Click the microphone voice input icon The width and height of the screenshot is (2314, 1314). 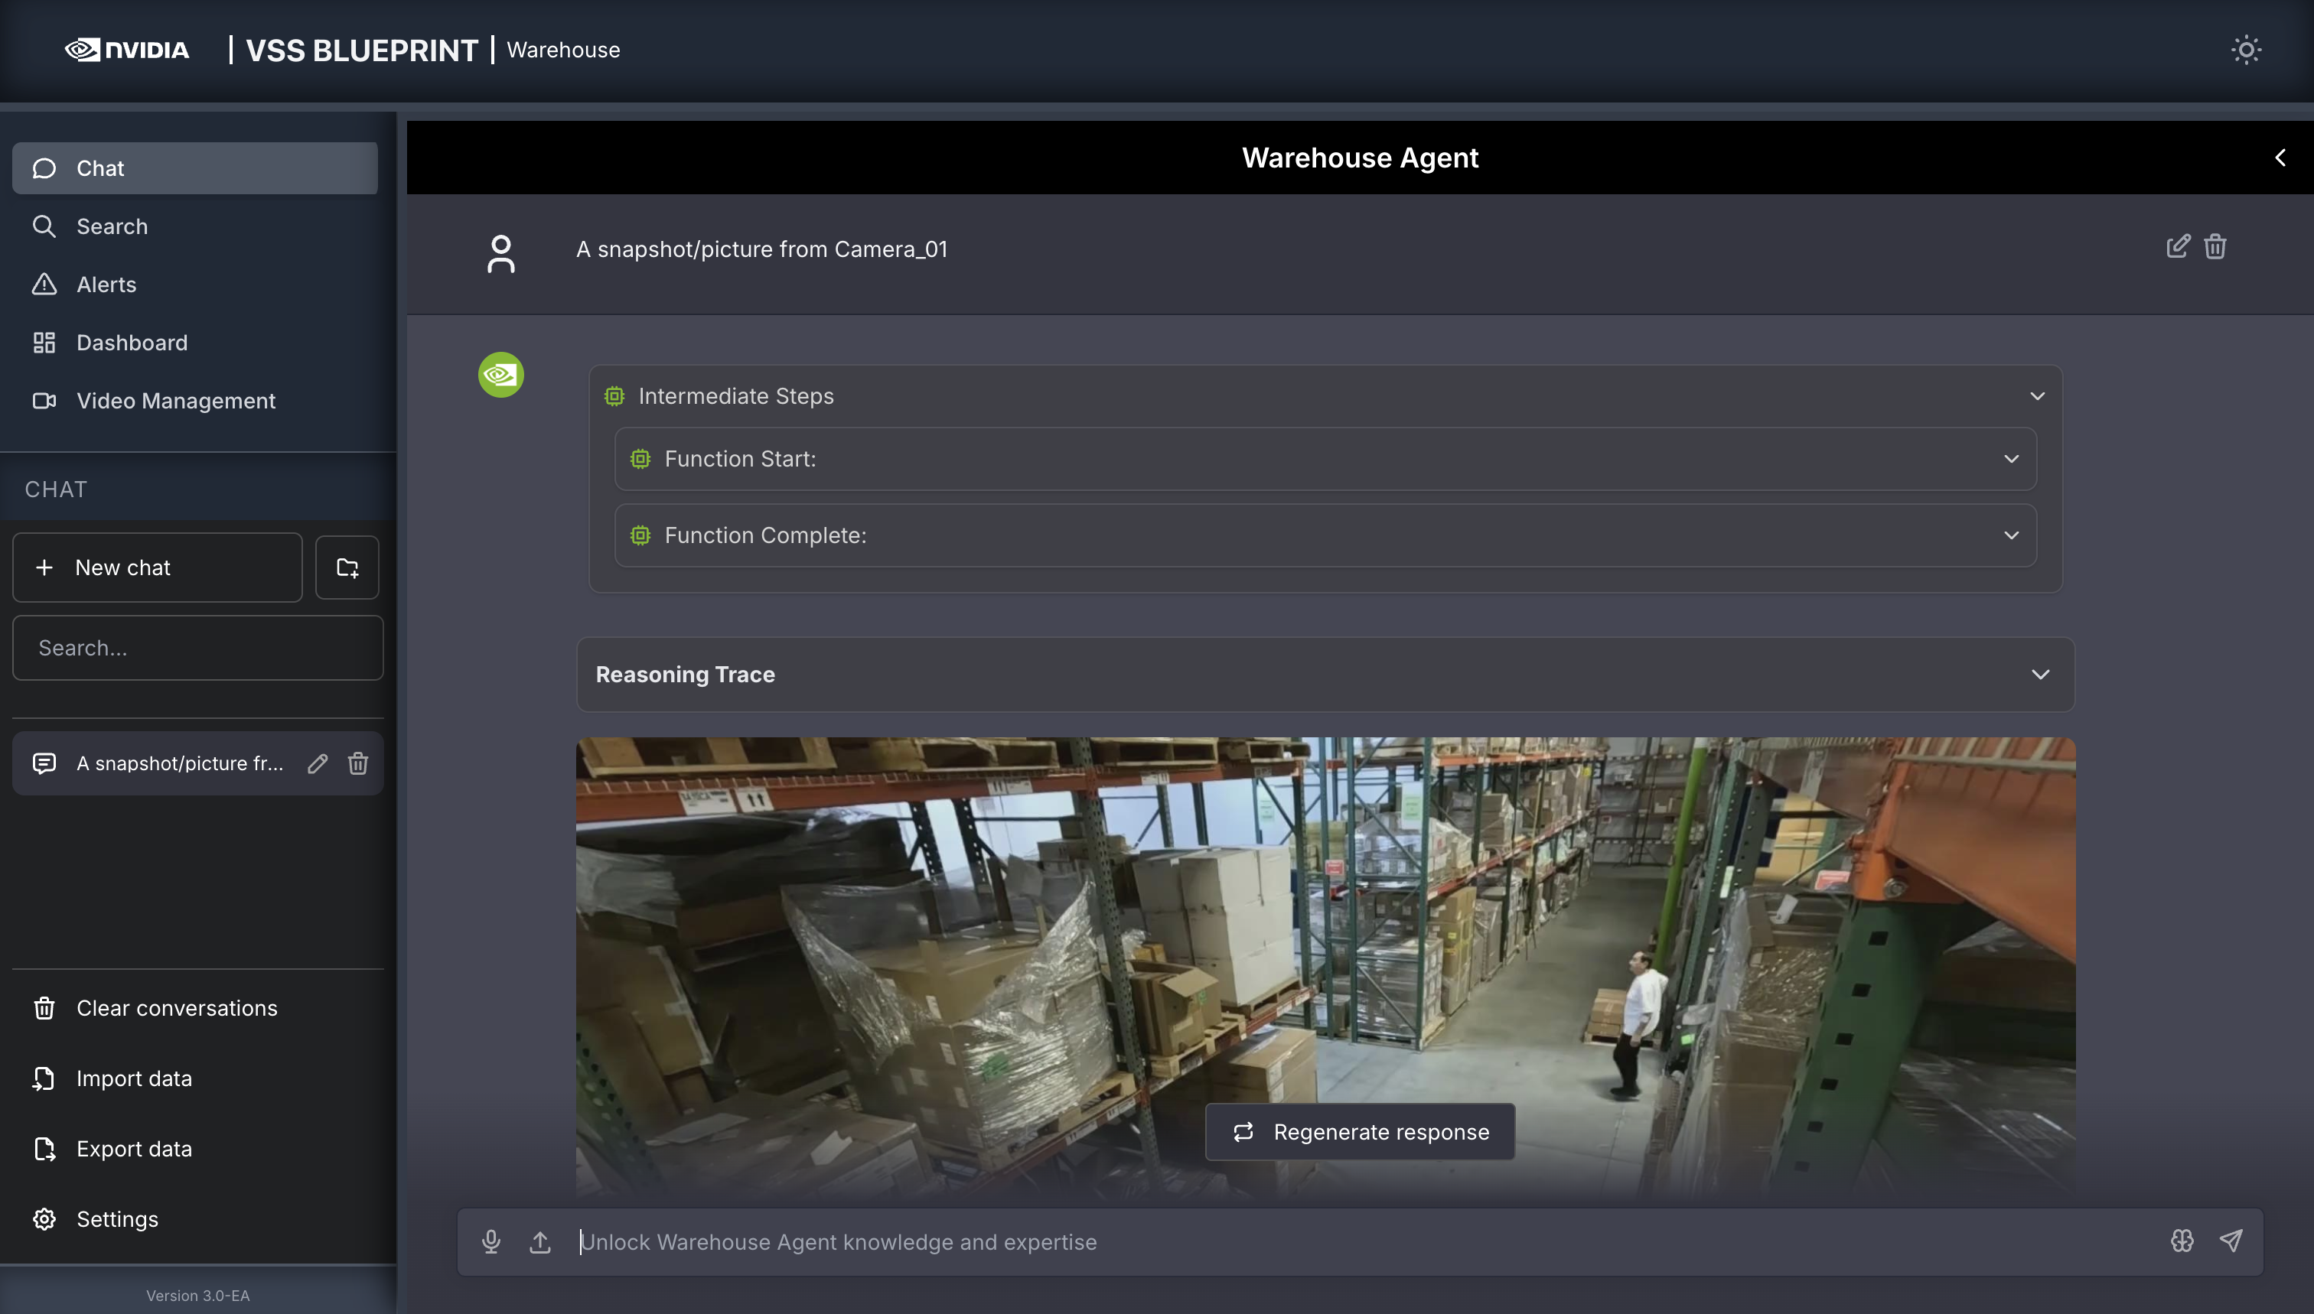(491, 1242)
